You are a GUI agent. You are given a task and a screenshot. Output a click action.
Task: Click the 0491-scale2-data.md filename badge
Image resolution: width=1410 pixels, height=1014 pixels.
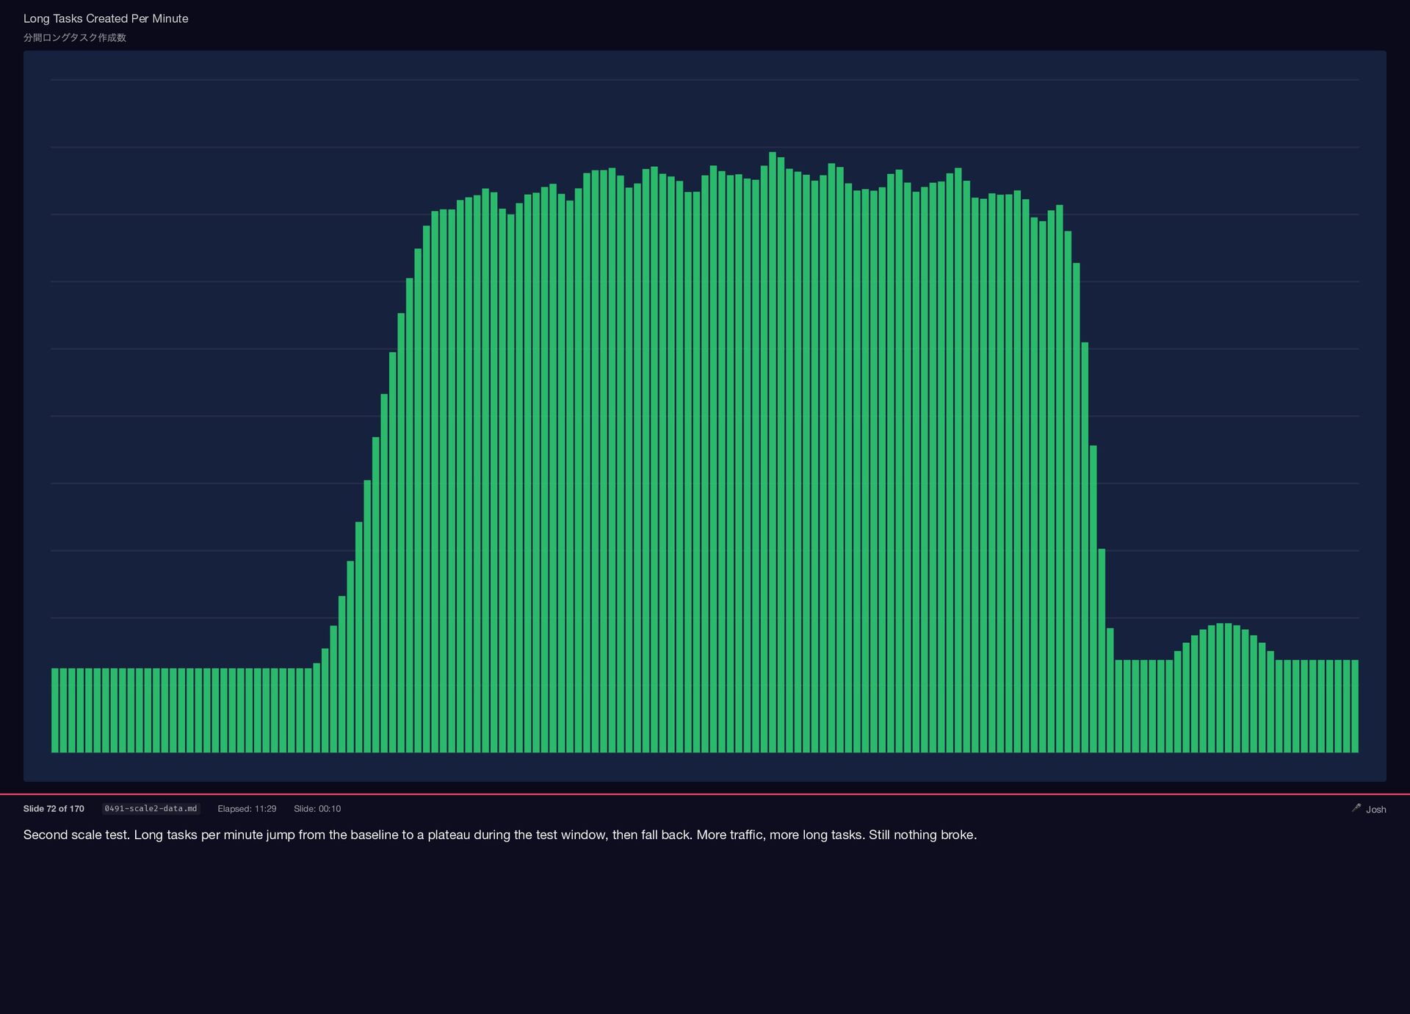151,808
